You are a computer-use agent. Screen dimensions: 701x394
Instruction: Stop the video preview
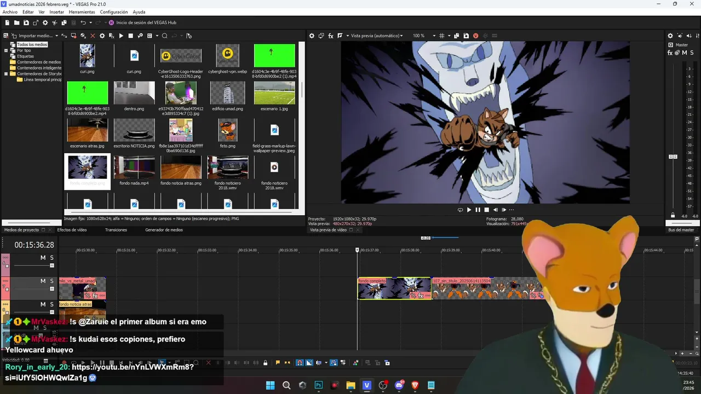tap(486, 210)
